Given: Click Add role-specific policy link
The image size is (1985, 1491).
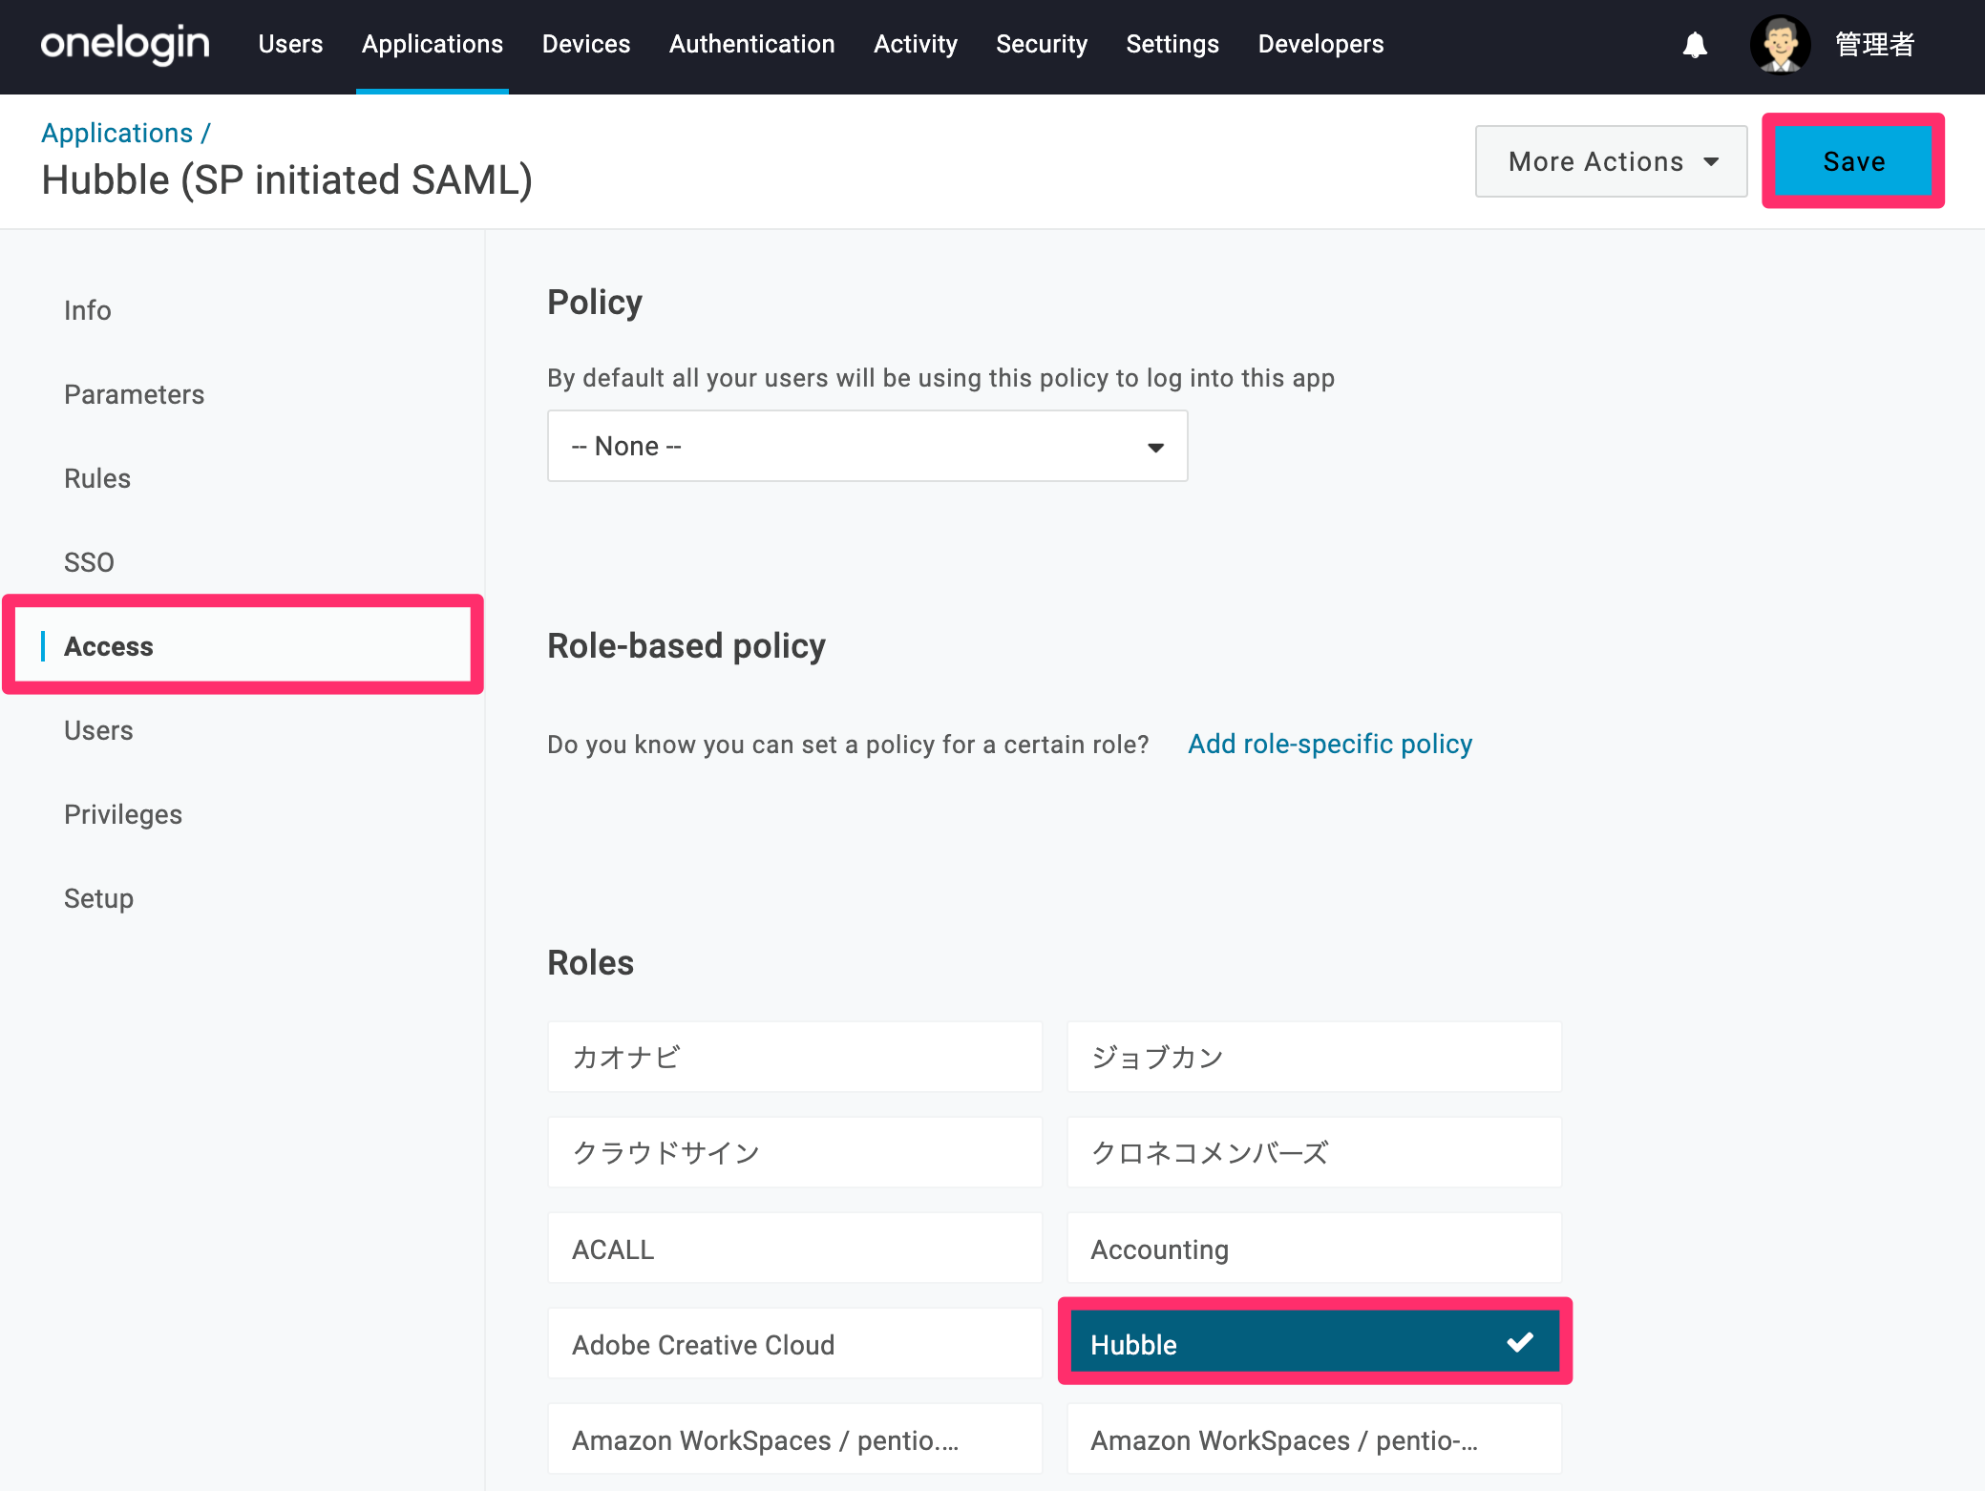Looking at the screenshot, I should tap(1330, 744).
